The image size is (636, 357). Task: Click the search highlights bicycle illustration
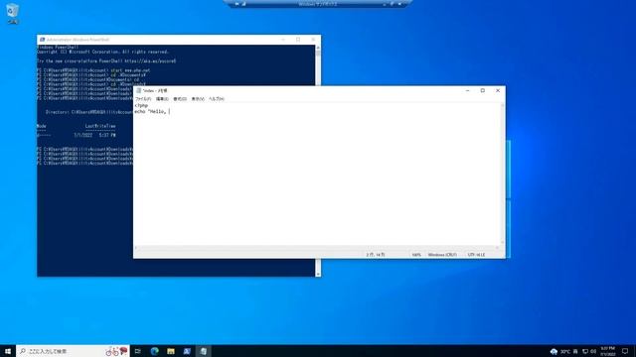[x=116, y=351]
